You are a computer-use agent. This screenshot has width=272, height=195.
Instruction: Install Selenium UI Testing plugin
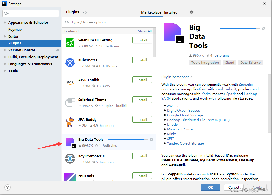click(142, 40)
